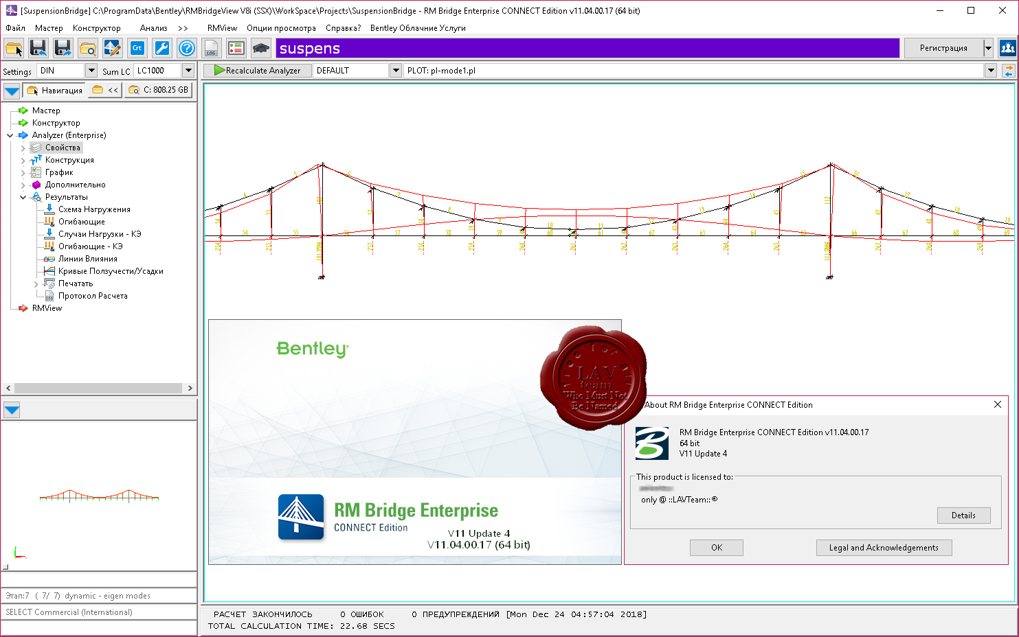
Task: Open the Справка? menu
Action: [343, 28]
